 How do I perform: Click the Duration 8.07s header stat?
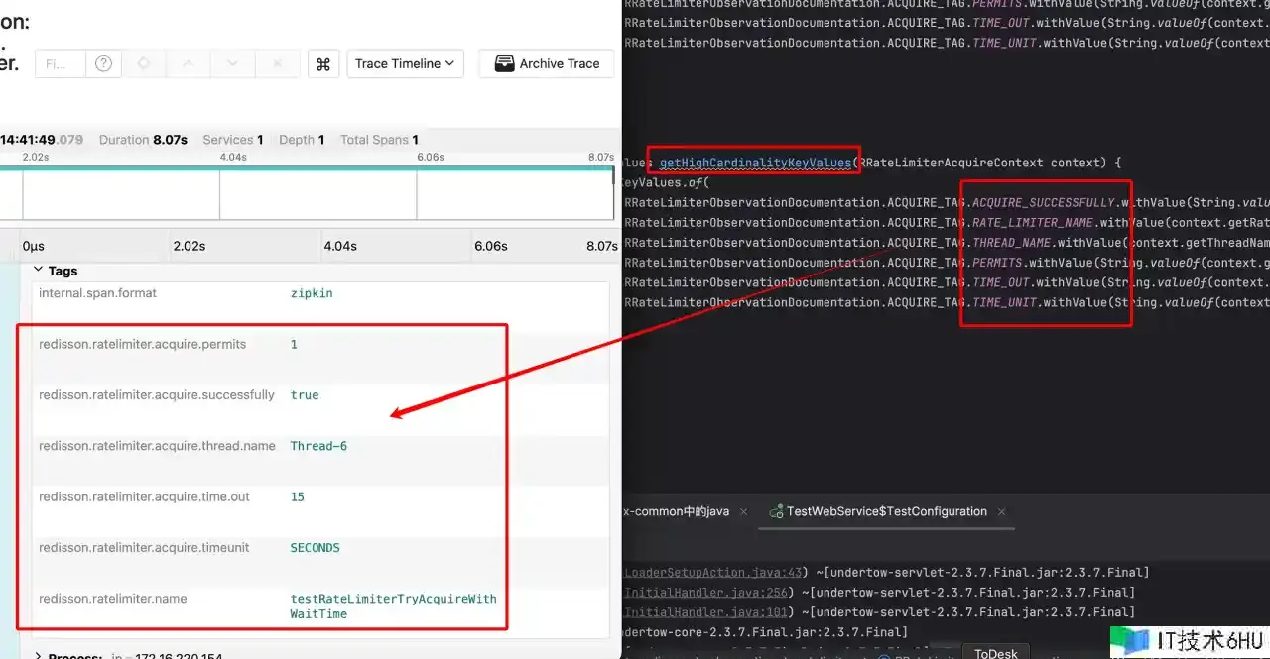[x=143, y=140]
